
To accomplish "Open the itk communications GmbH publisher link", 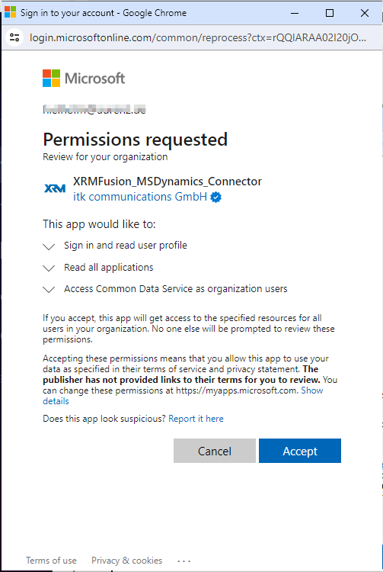I will [140, 197].
